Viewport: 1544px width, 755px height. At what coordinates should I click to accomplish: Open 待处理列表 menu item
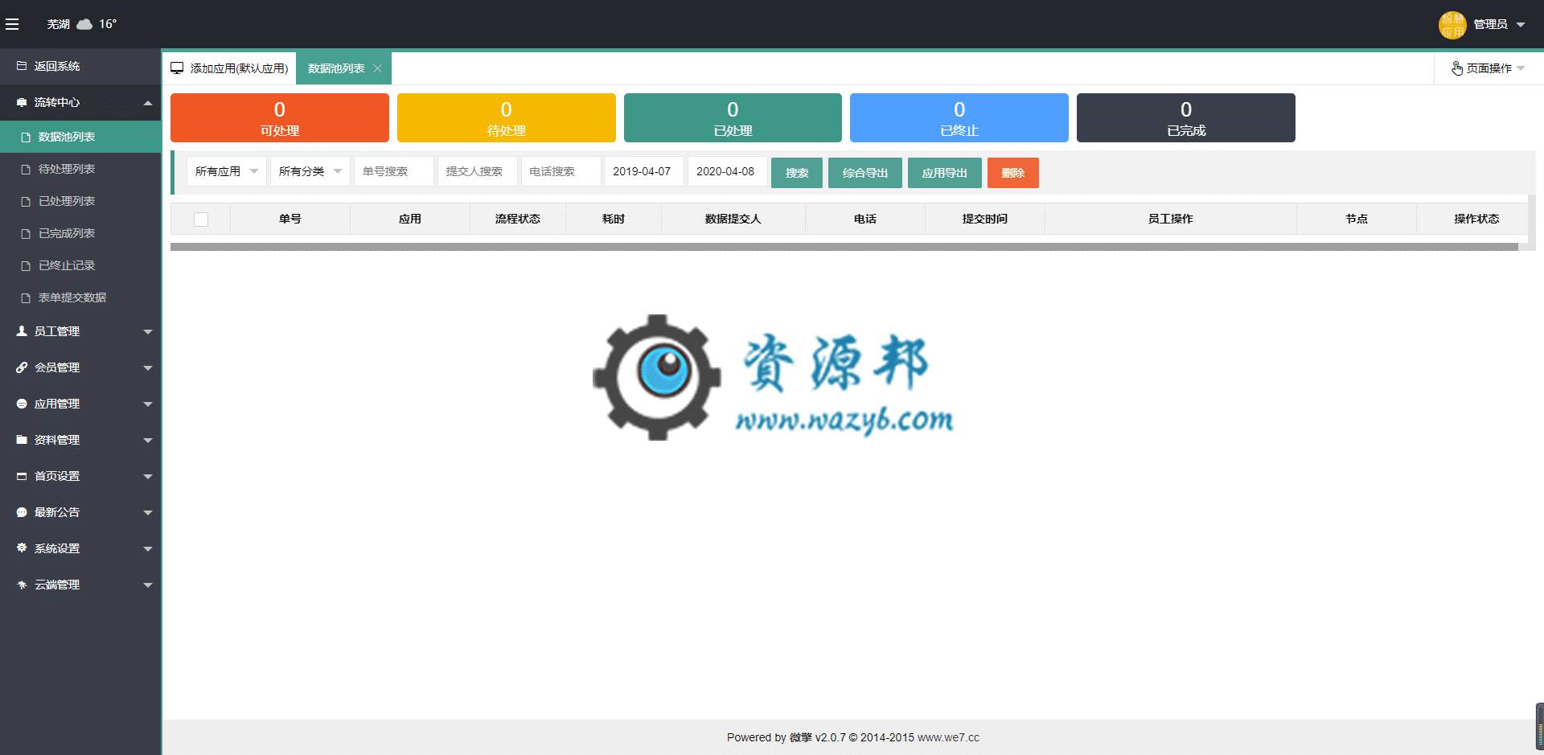click(80, 169)
